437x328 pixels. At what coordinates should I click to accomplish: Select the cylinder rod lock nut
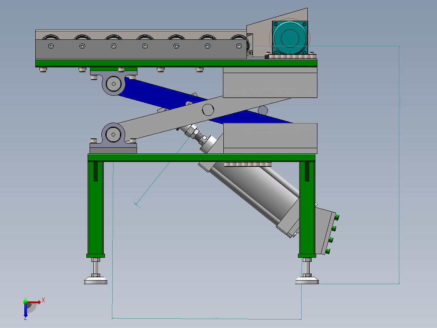[x=192, y=130]
